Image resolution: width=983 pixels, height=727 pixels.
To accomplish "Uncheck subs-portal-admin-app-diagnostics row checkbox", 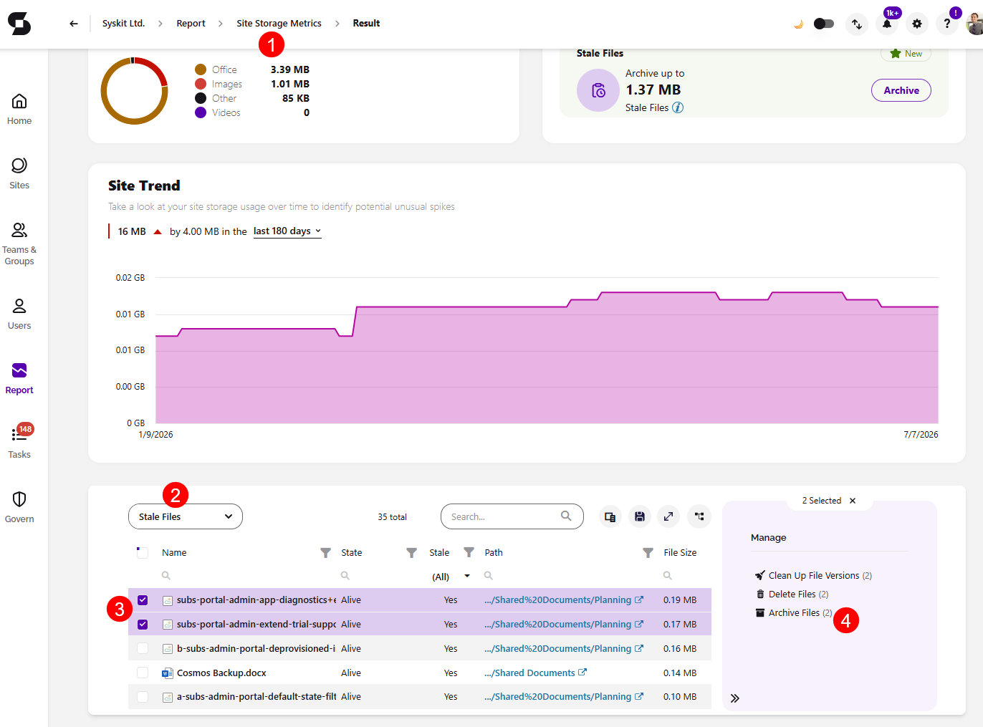I will coord(143,600).
